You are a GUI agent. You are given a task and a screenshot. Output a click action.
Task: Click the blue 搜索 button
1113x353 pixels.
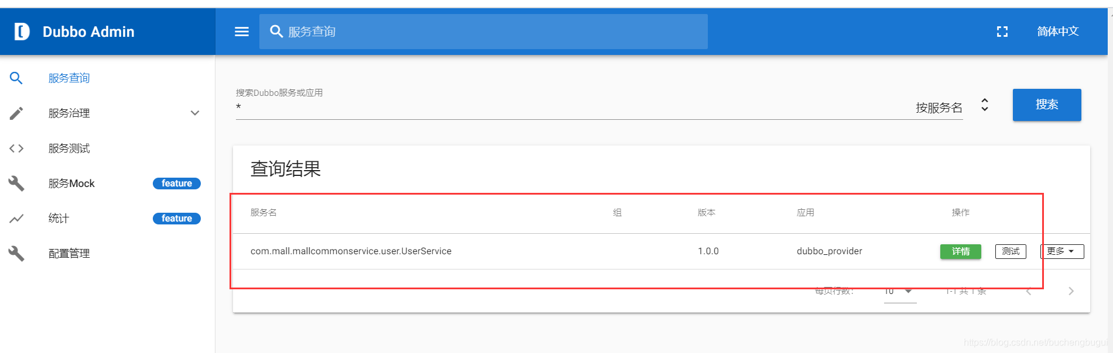click(x=1047, y=105)
